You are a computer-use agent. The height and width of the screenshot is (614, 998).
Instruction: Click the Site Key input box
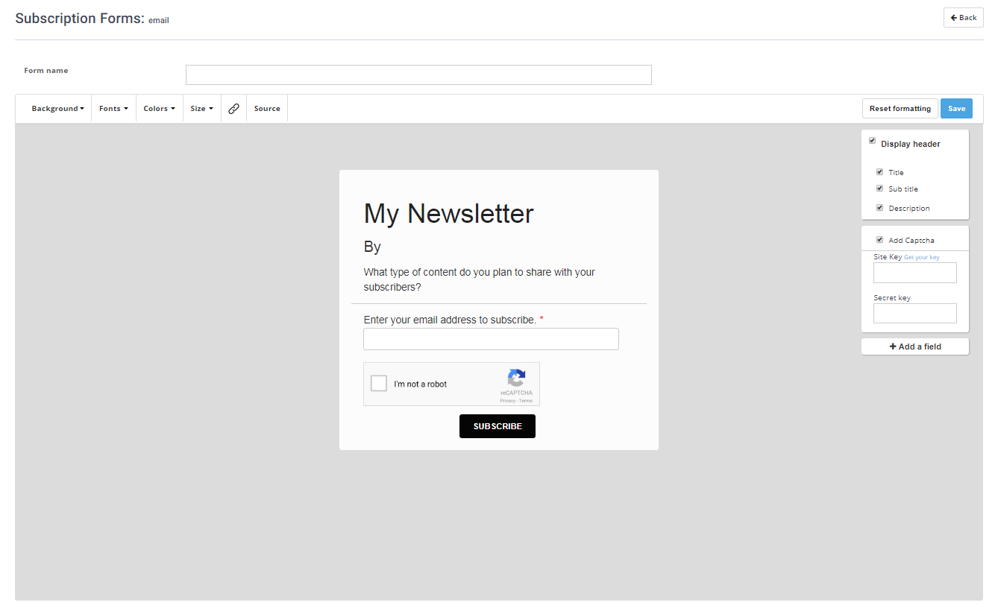pos(915,273)
